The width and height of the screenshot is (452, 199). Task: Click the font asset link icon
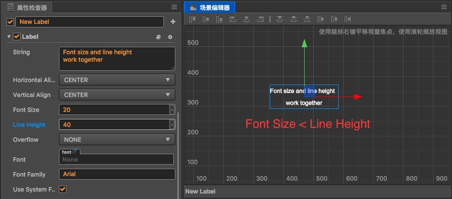click(74, 152)
